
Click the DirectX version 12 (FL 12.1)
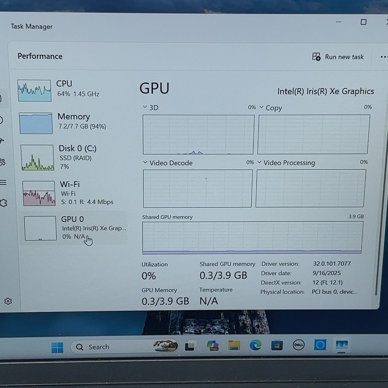coord(327,282)
